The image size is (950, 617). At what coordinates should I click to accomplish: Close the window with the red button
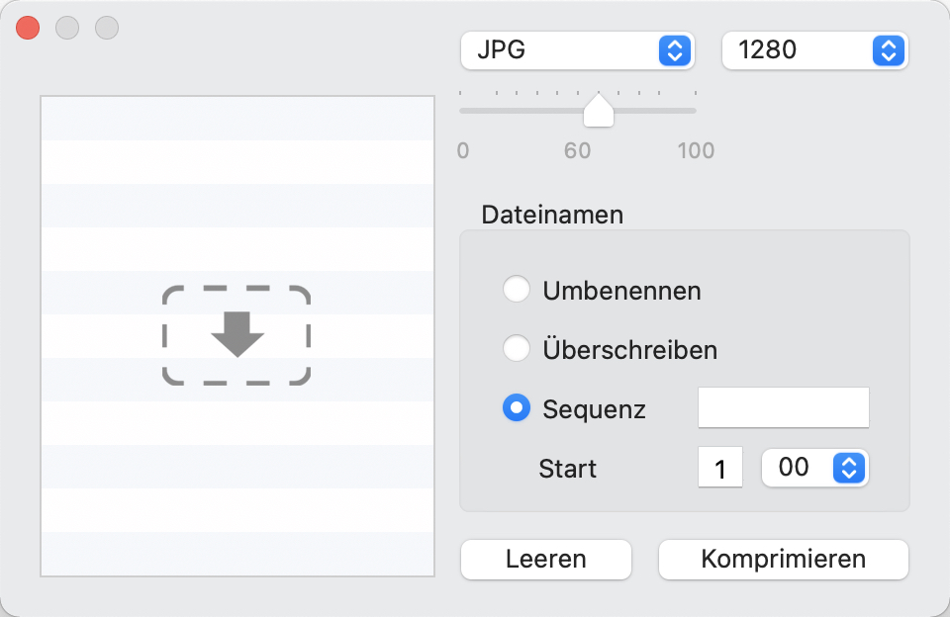(28, 28)
